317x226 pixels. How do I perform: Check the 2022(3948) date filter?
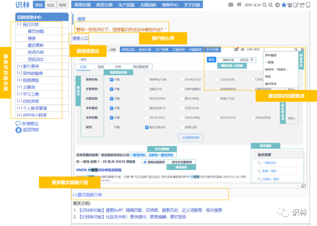click(182, 117)
